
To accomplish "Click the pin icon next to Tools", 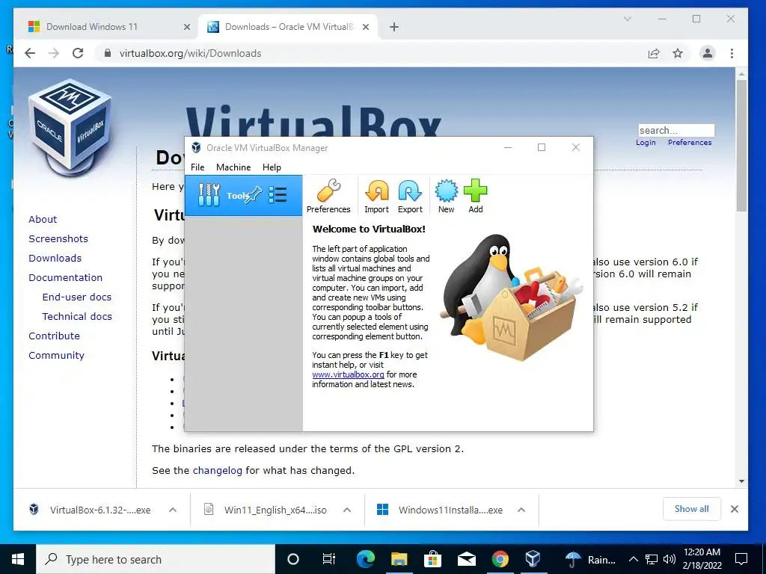I will tap(254, 195).
